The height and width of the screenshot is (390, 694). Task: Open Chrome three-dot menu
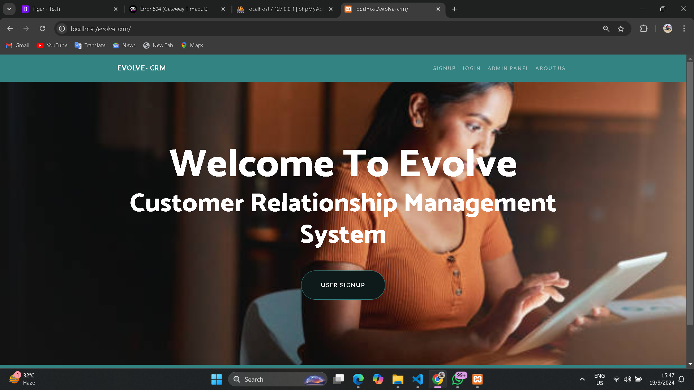[684, 29]
